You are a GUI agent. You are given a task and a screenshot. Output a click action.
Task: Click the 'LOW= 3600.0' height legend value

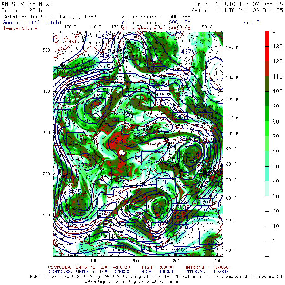click(114, 272)
